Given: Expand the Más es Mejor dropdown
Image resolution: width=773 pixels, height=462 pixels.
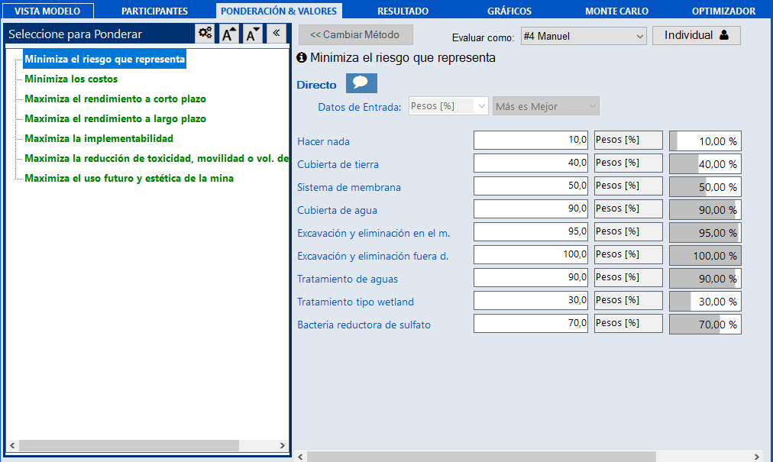Looking at the screenshot, I should (545, 106).
